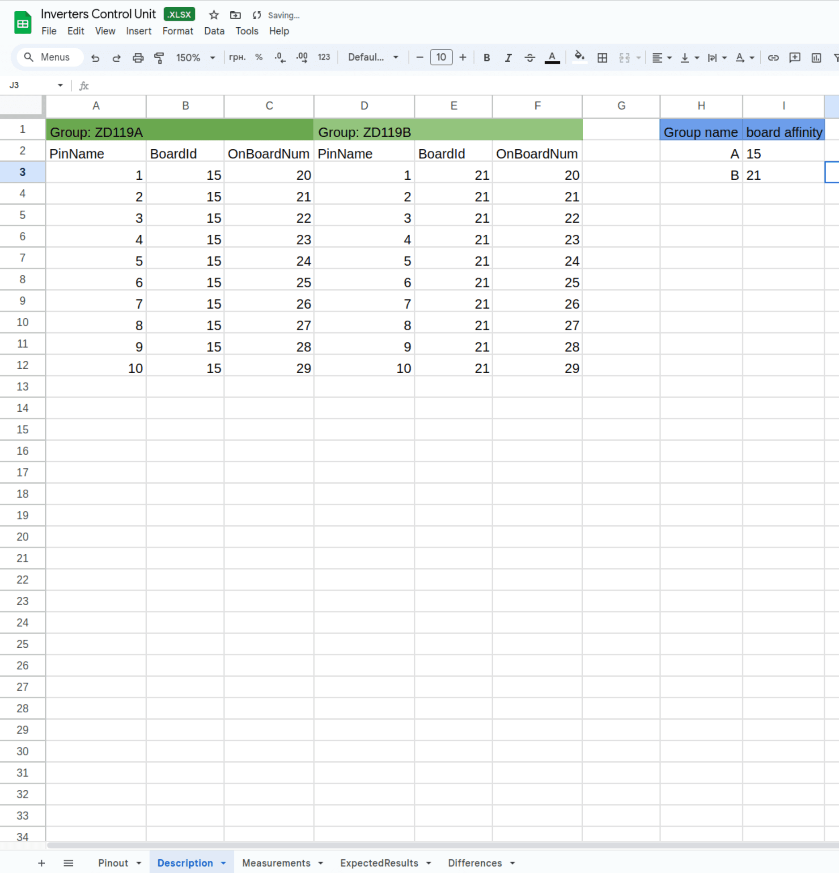Toggle bold formatting

487,58
